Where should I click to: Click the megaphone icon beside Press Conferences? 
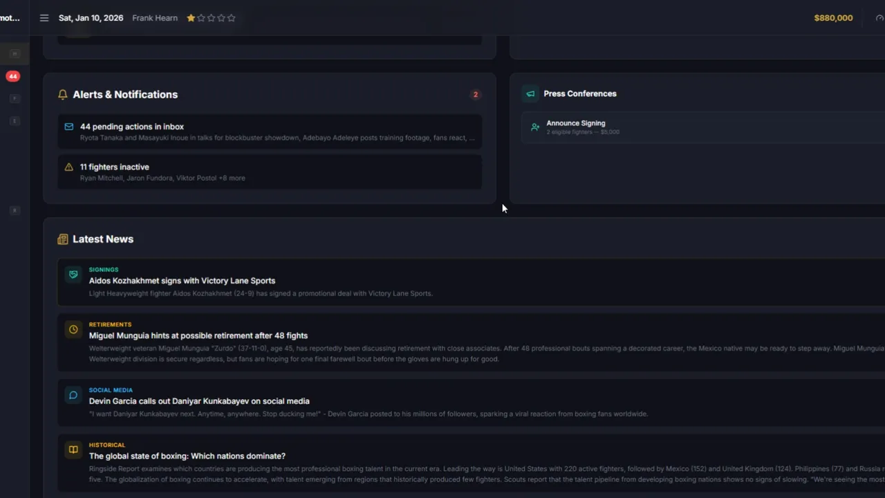point(530,93)
